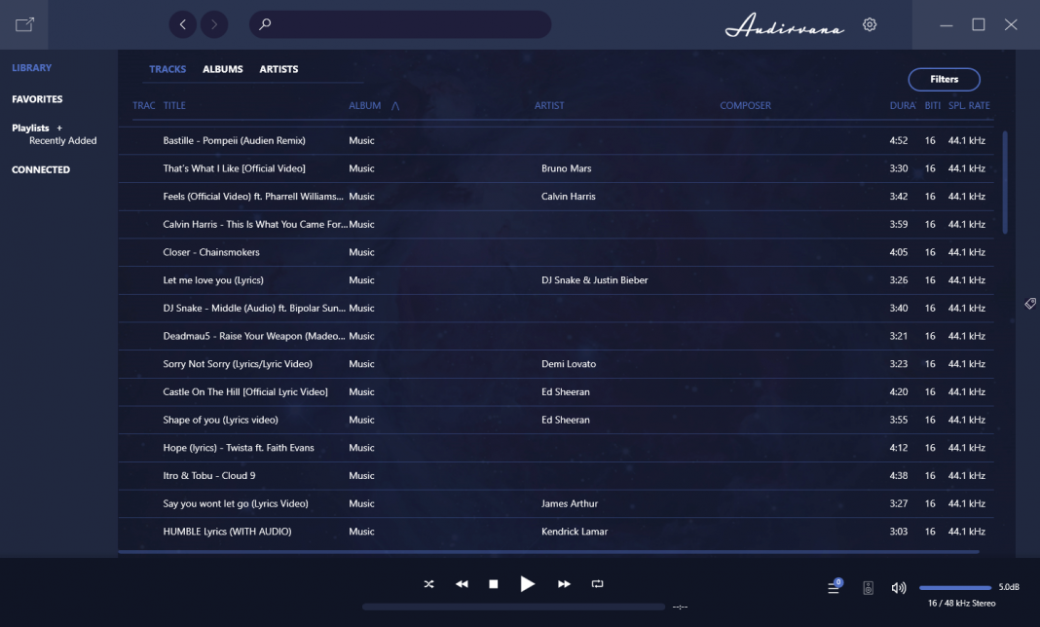Mute the volume speaker icon

click(899, 588)
